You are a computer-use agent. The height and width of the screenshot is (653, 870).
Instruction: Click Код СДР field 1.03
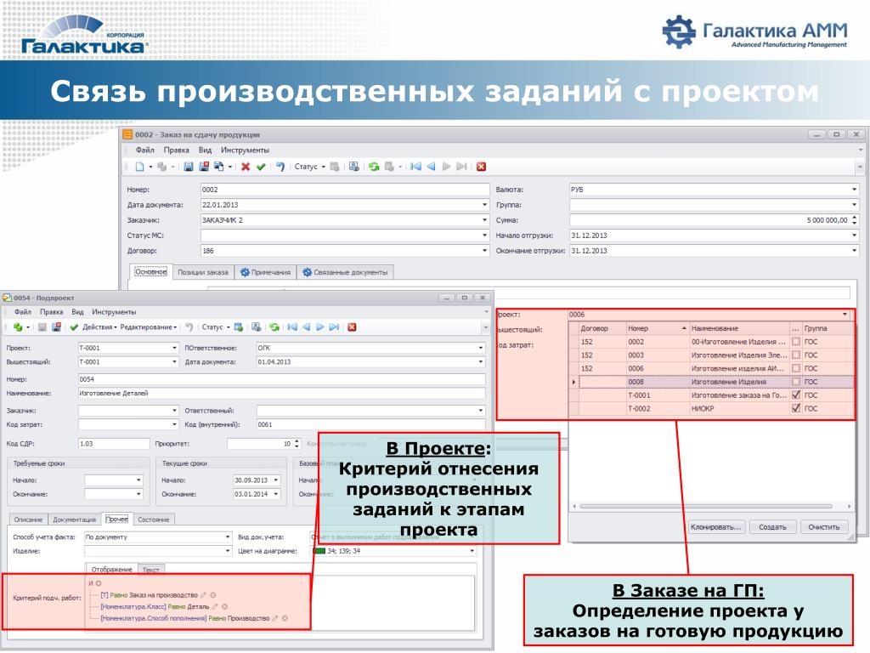[x=114, y=444]
